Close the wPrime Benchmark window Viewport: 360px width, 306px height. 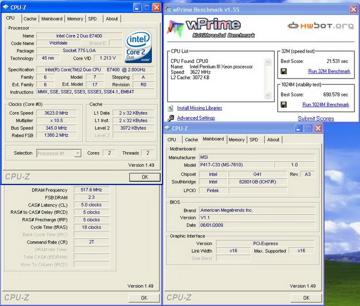point(353,9)
